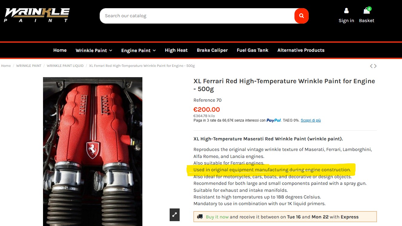Click inside the Search our catalog field
This screenshot has height=226, width=402.
(197, 16)
